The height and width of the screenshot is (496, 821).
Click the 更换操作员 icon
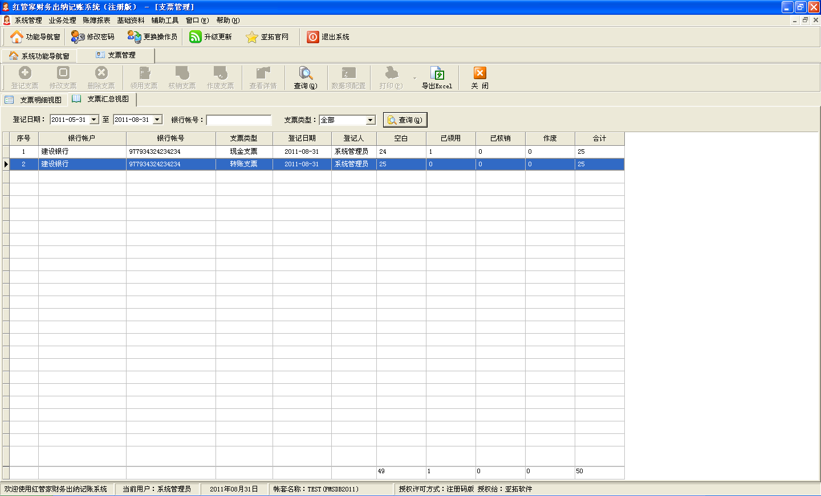pos(135,37)
